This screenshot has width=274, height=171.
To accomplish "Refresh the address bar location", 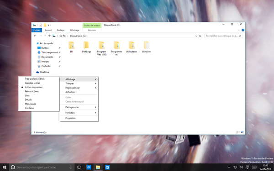I will tap(200, 36).
